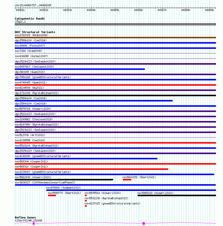Click nsv3249862 (Chaisson2019) variant label
The image size is (223, 226).
pyautogui.click(x=34, y=119)
